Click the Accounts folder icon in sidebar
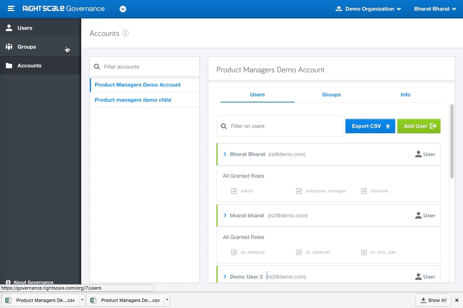Screen dimensions: 463x308 [9, 65]
